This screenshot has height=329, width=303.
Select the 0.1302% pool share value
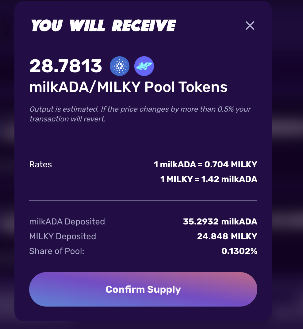click(x=239, y=251)
